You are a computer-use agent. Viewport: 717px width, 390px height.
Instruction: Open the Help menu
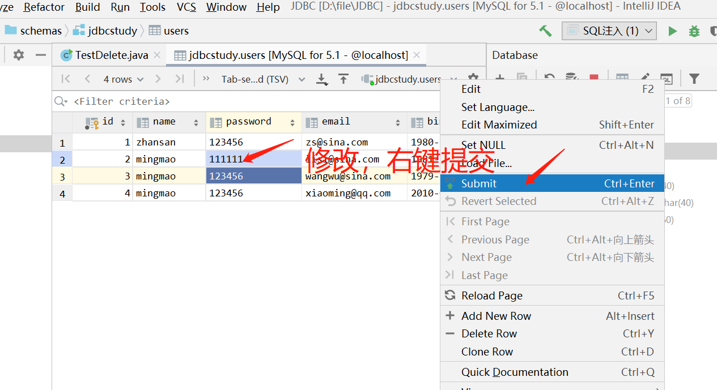click(x=268, y=7)
